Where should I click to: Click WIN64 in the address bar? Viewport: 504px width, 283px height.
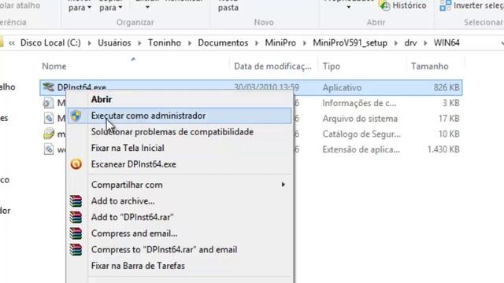tap(447, 43)
